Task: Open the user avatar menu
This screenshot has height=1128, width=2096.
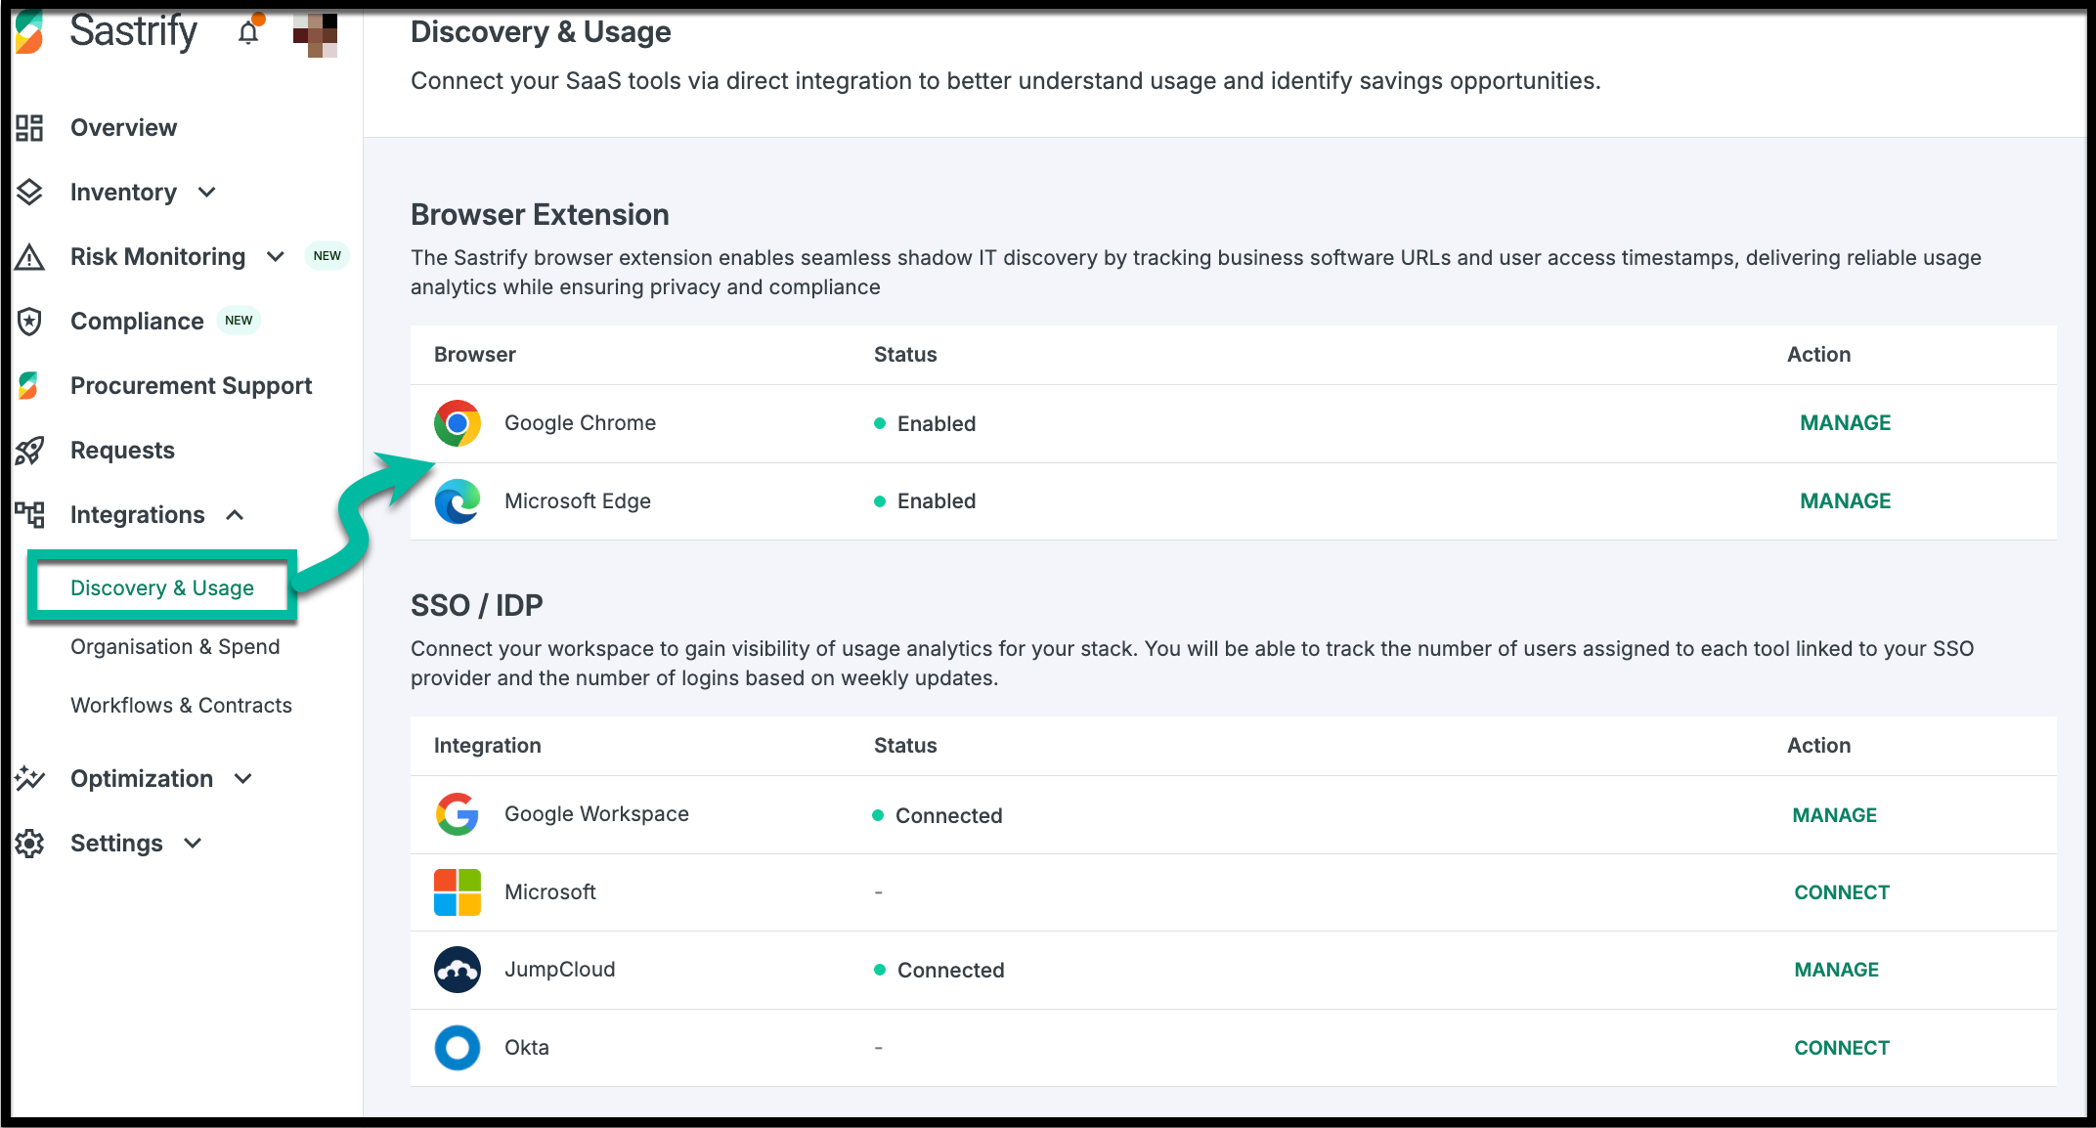Action: (315, 34)
